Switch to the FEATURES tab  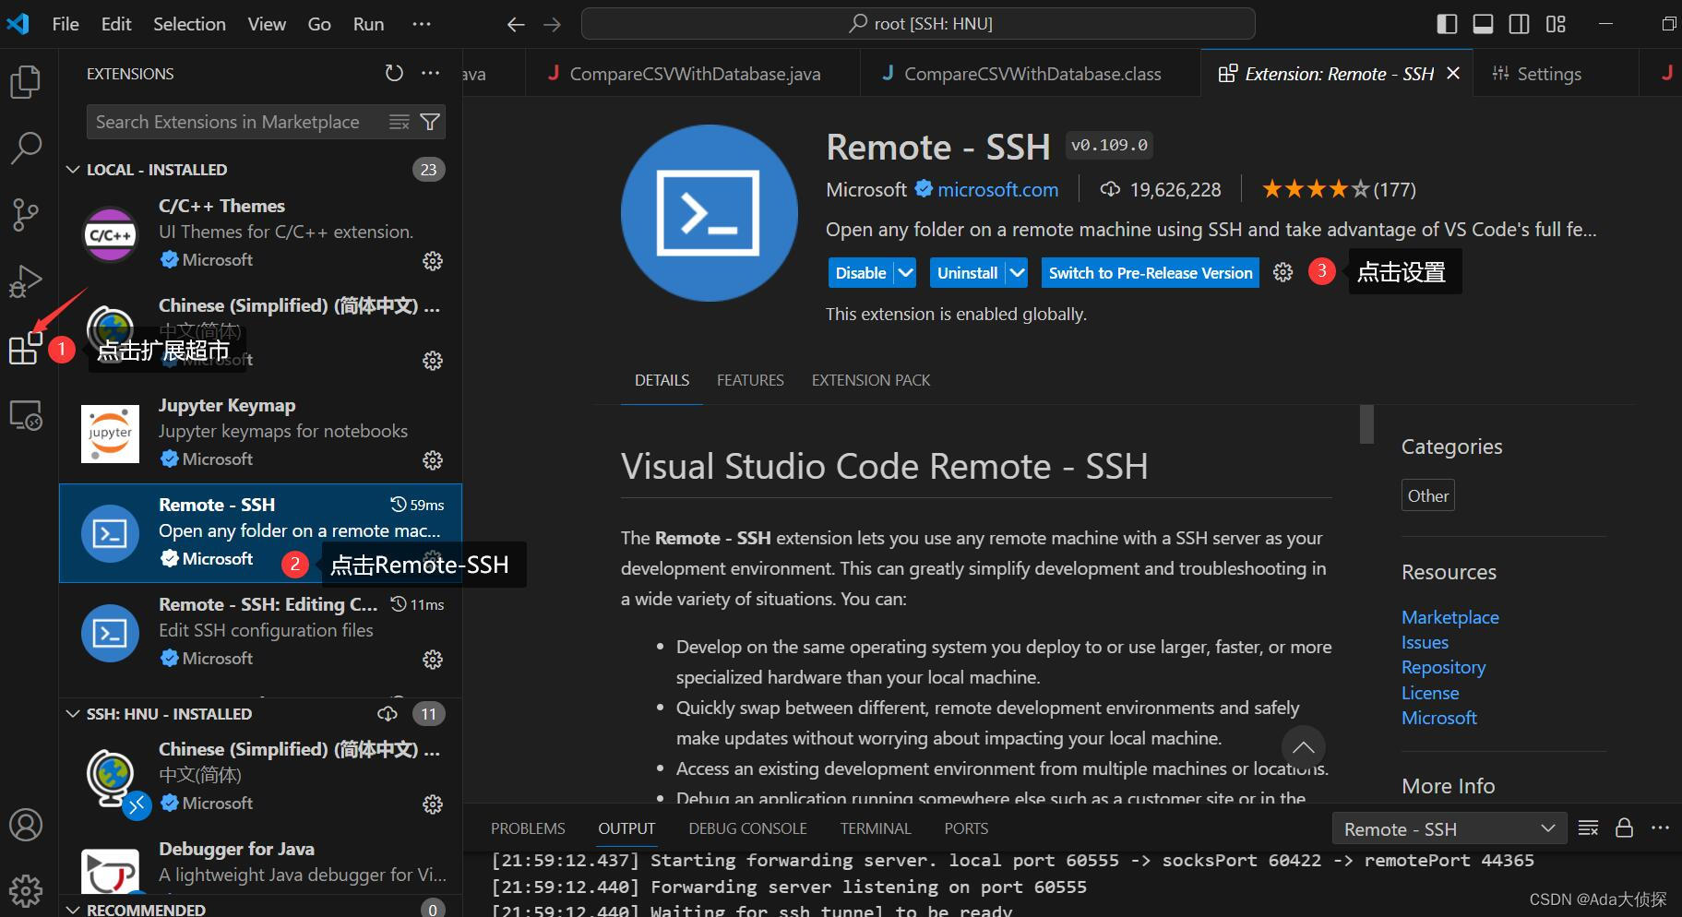click(750, 380)
